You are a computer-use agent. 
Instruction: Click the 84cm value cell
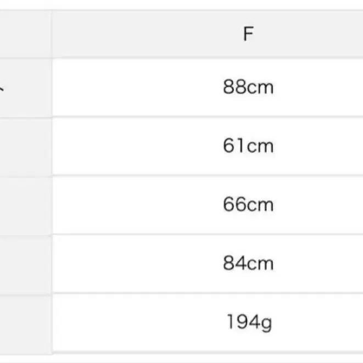point(248,264)
